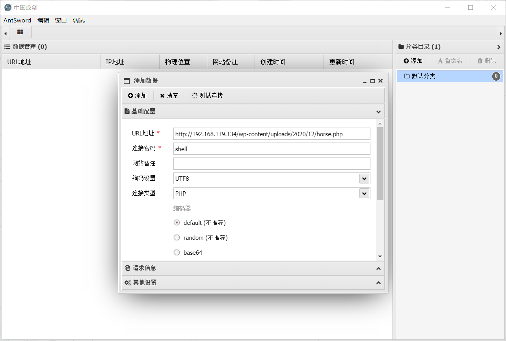
Task: Select the random (不推荐) encoder radio
Action: [177, 237]
